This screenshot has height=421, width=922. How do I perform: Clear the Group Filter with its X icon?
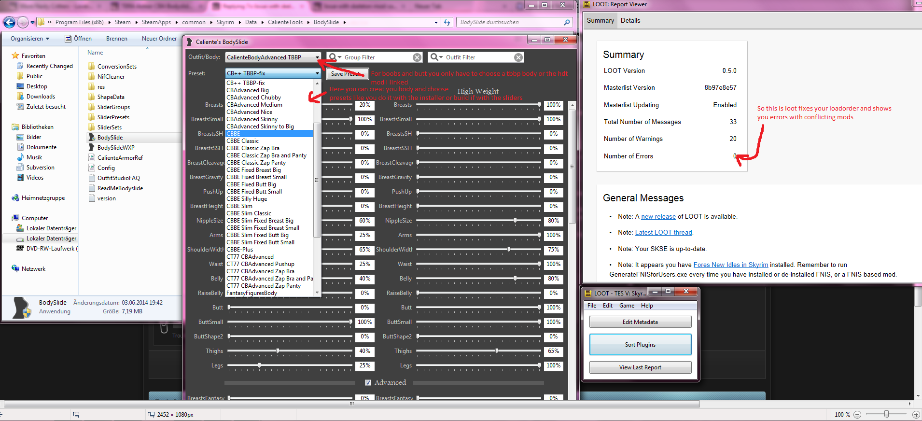(x=417, y=57)
